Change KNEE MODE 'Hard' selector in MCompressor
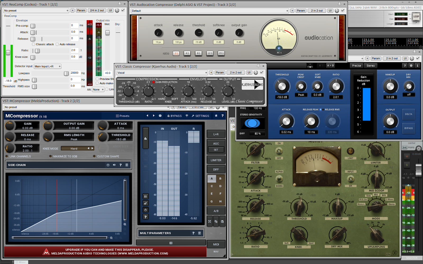This screenshot has height=264, width=423. click(x=77, y=148)
